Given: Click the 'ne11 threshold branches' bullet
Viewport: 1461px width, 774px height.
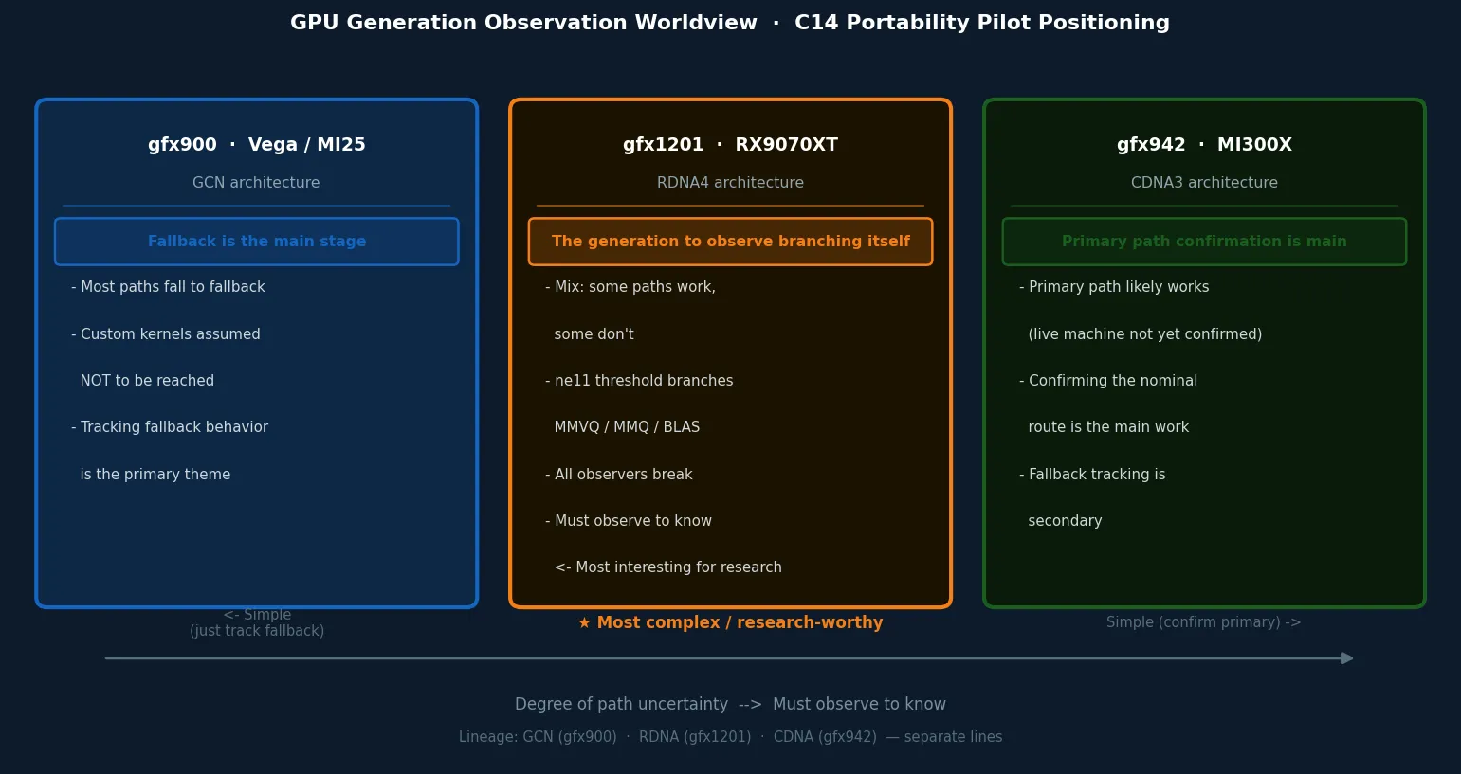Looking at the screenshot, I should (x=639, y=381).
